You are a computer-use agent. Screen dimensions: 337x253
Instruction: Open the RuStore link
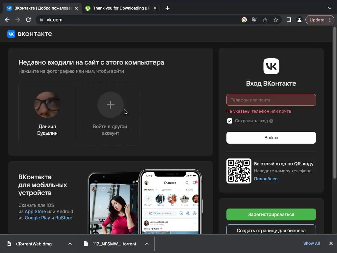(x=64, y=218)
